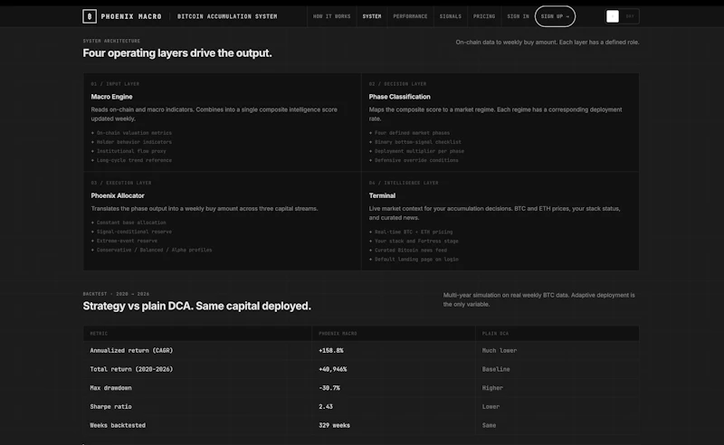This screenshot has width=724, height=445.
Task: Click the 'Lower' cell
Action: point(491,407)
